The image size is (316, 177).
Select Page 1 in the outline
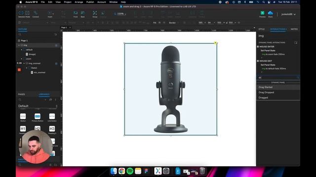tap(24, 40)
